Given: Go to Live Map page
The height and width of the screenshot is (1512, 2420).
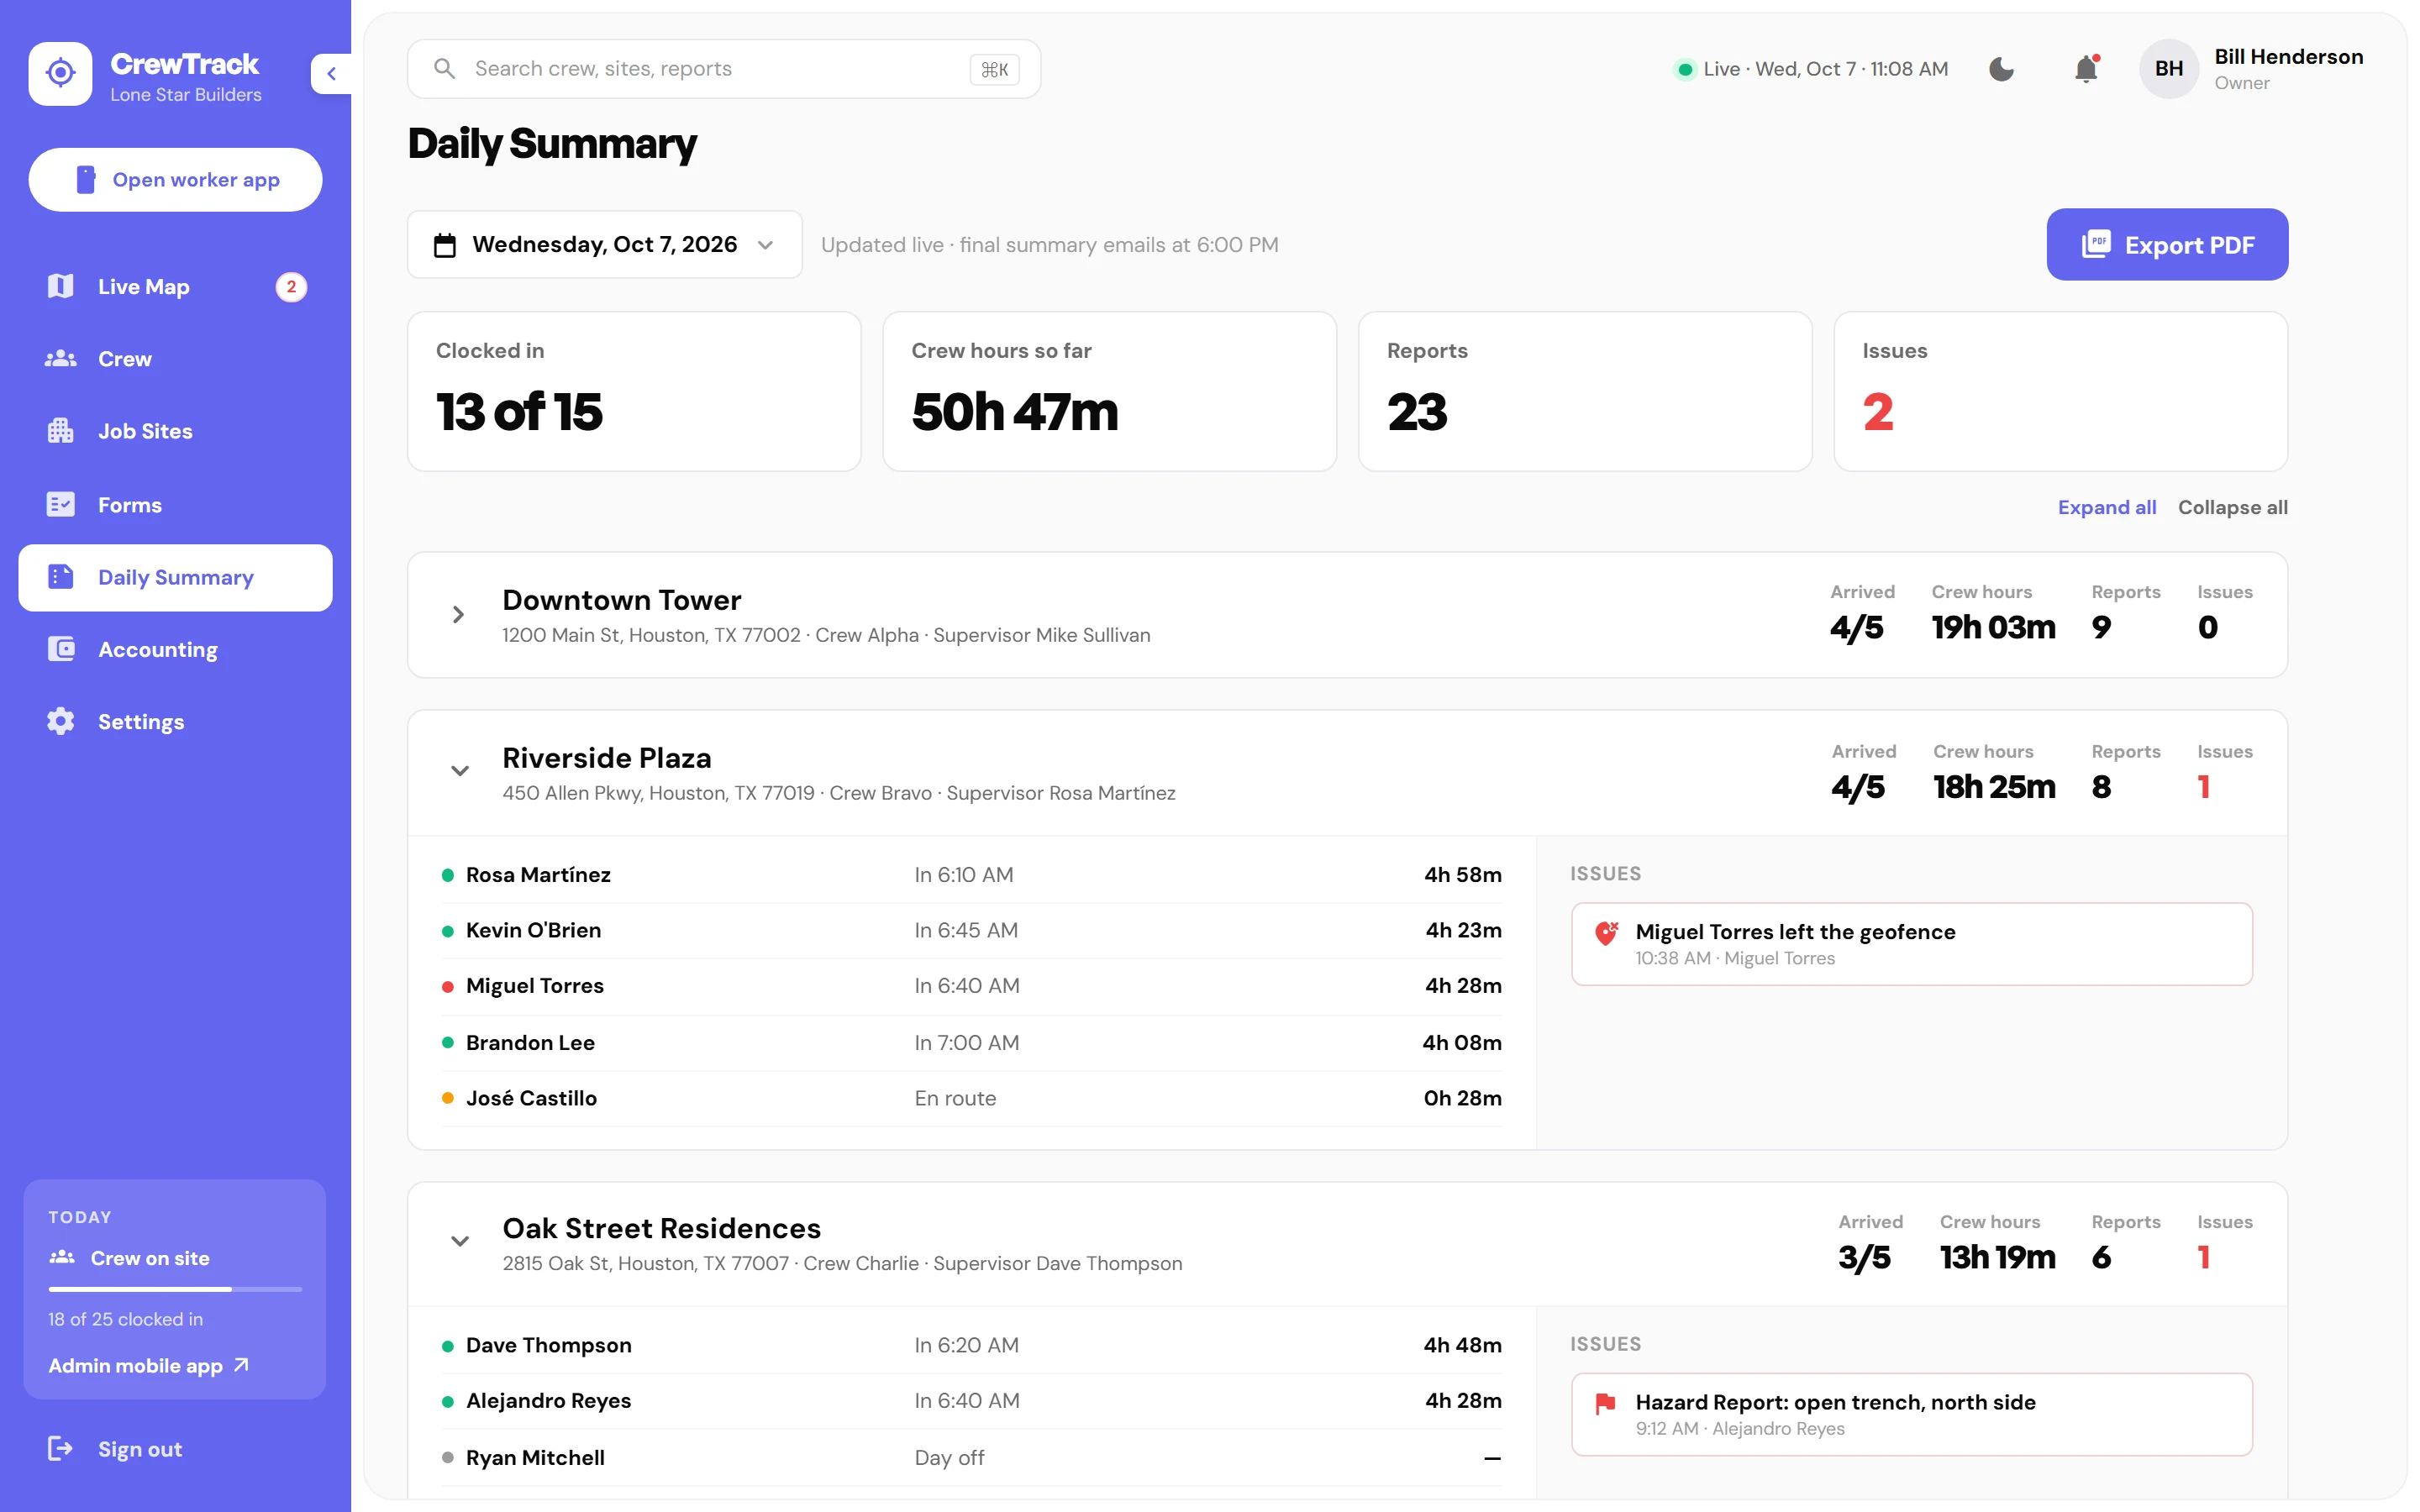Looking at the screenshot, I should coord(176,286).
